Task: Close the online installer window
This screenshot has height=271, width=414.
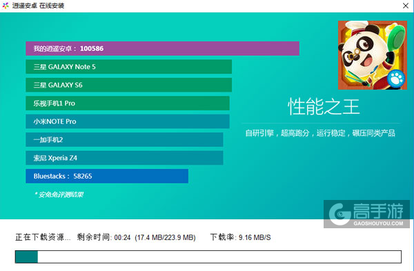Action: click(x=406, y=6)
